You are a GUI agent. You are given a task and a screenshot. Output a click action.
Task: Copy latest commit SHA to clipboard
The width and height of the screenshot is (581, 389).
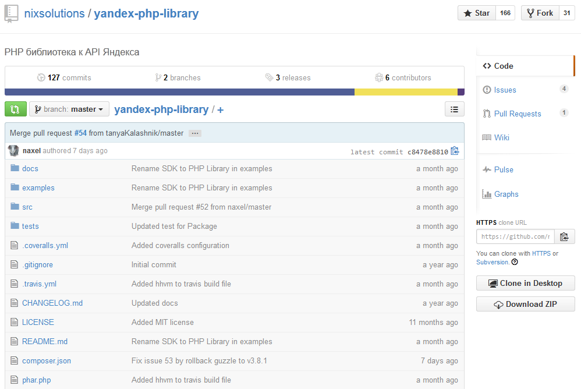(x=455, y=151)
